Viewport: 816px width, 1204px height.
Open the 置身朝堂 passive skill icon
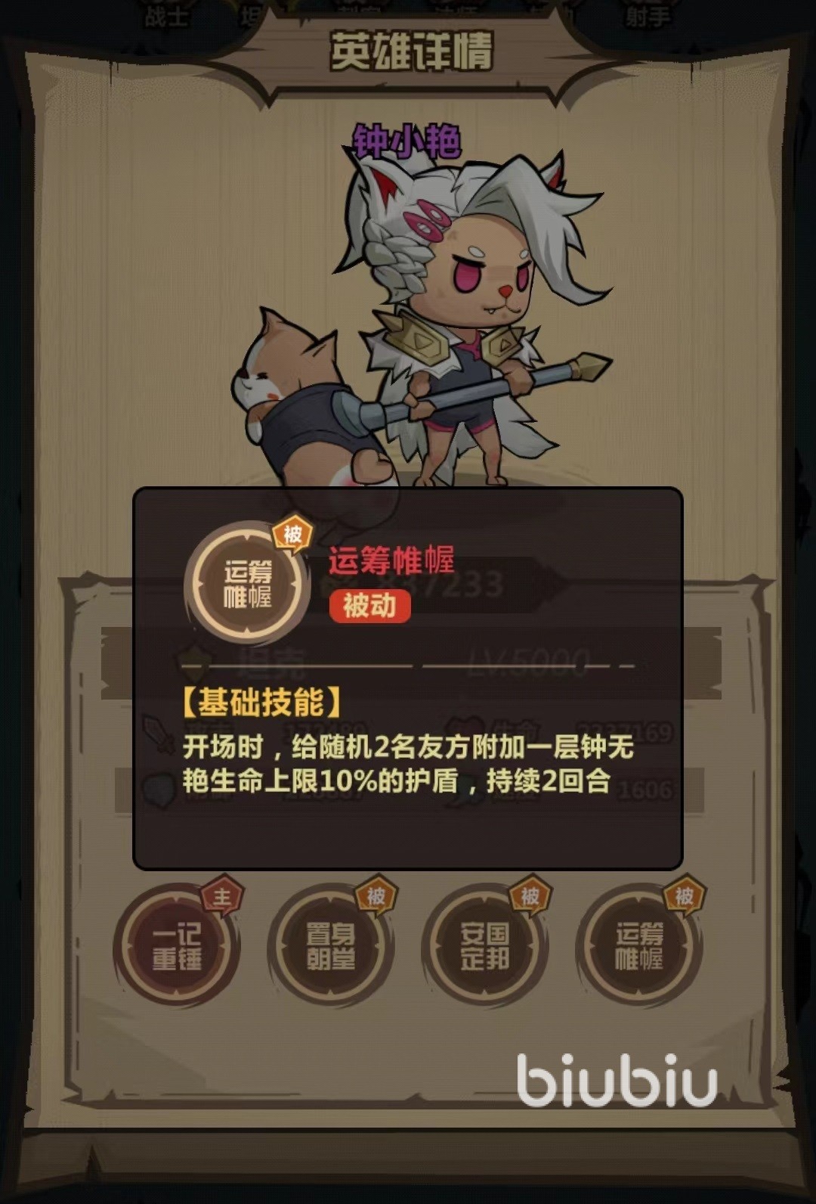pos(330,946)
